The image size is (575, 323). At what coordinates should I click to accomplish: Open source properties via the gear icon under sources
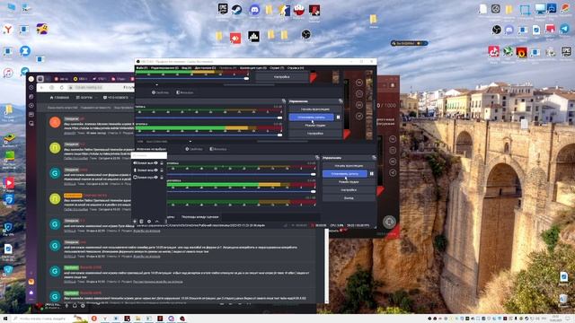149,222
